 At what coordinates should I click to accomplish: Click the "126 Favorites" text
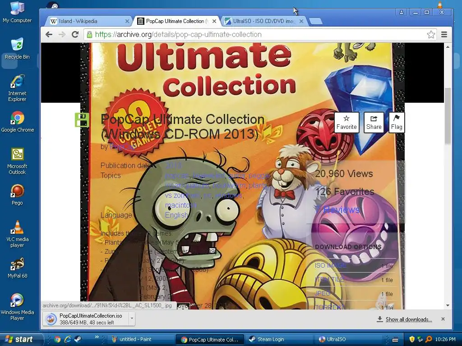(x=344, y=192)
